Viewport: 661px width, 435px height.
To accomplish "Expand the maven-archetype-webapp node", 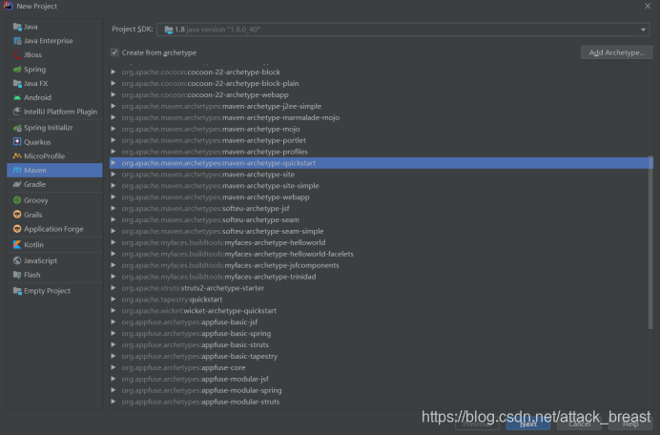I will (x=114, y=197).
